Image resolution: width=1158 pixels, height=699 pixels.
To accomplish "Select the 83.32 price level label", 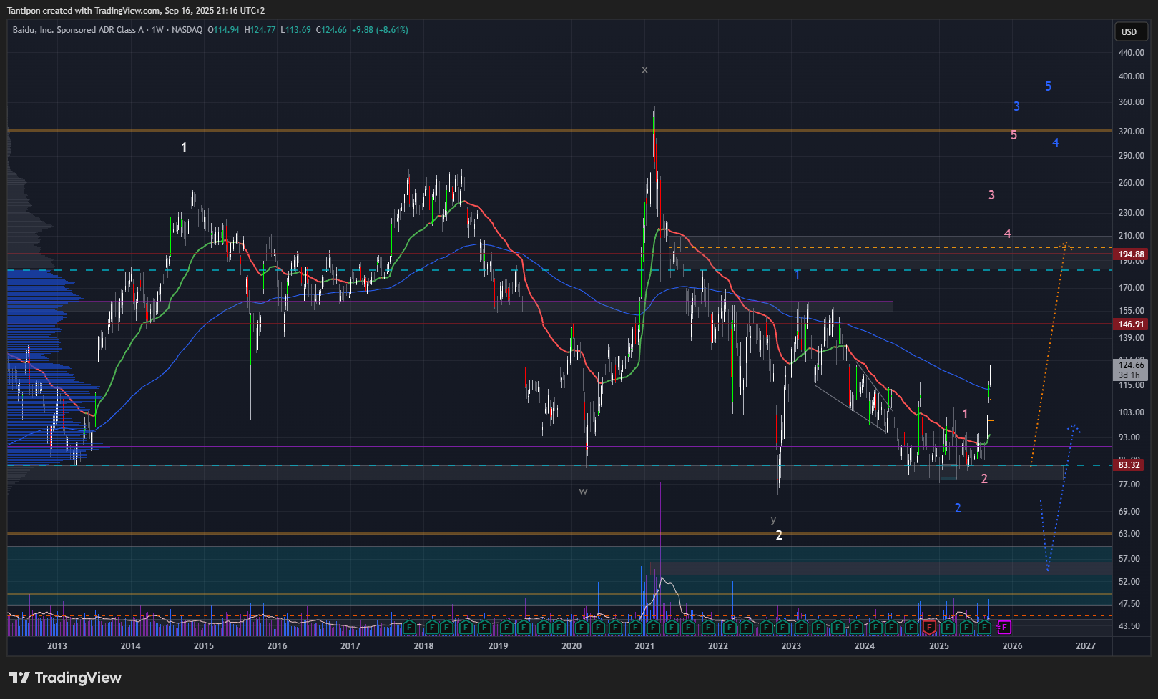I will coord(1129,465).
